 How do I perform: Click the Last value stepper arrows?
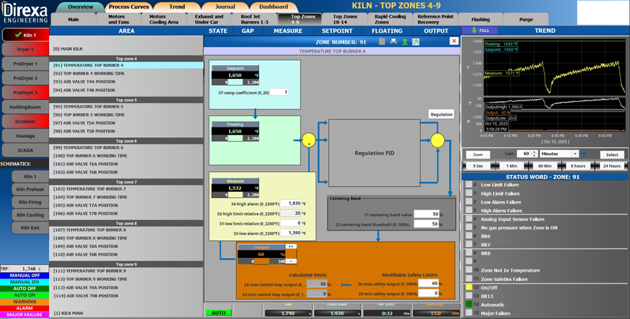[534, 154]
